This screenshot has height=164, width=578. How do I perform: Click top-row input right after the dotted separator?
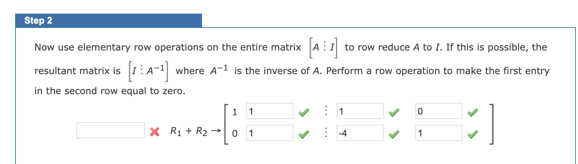tap(360, 111)
